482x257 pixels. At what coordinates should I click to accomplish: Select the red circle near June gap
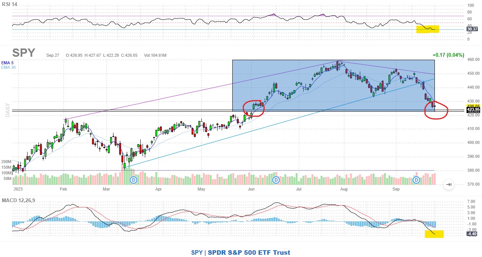point(253,108)
